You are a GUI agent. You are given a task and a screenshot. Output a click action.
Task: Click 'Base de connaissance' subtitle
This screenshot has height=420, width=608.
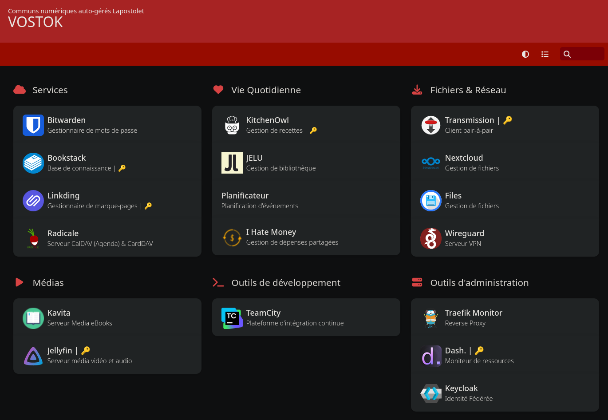pyautogui.click(x=79, y=168)
